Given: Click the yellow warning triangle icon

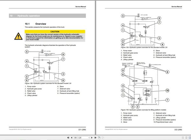Looking at the screenshot, I should tap(18, 36).
